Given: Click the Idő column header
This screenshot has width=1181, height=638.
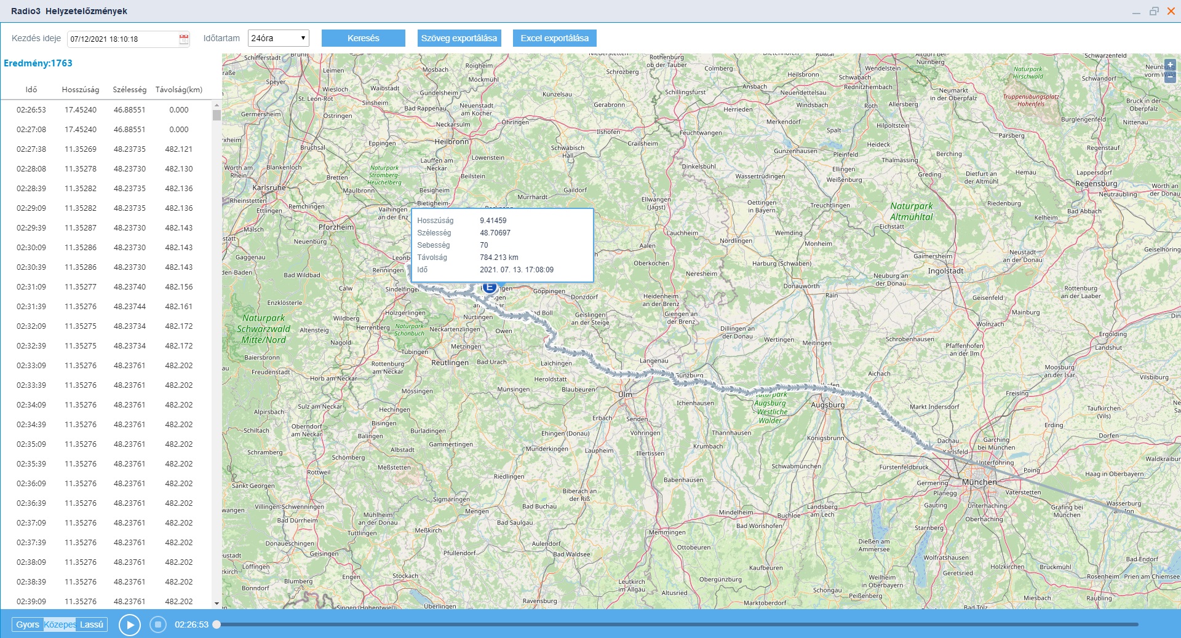Looking at the screenshot, I should pyautogui.click(x=31, y=90).
